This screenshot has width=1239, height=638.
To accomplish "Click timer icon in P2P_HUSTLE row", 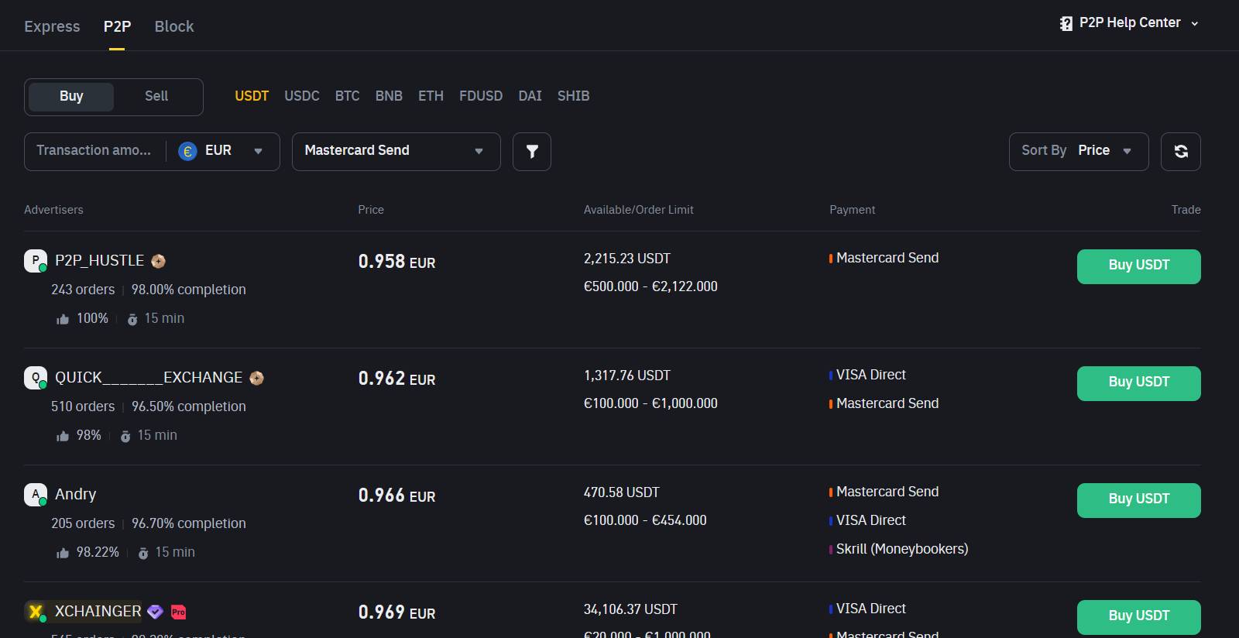I will click(132, 319).
